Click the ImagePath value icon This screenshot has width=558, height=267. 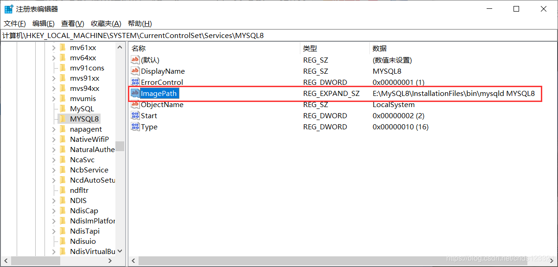pyautogui.click(x=135, y=93)
